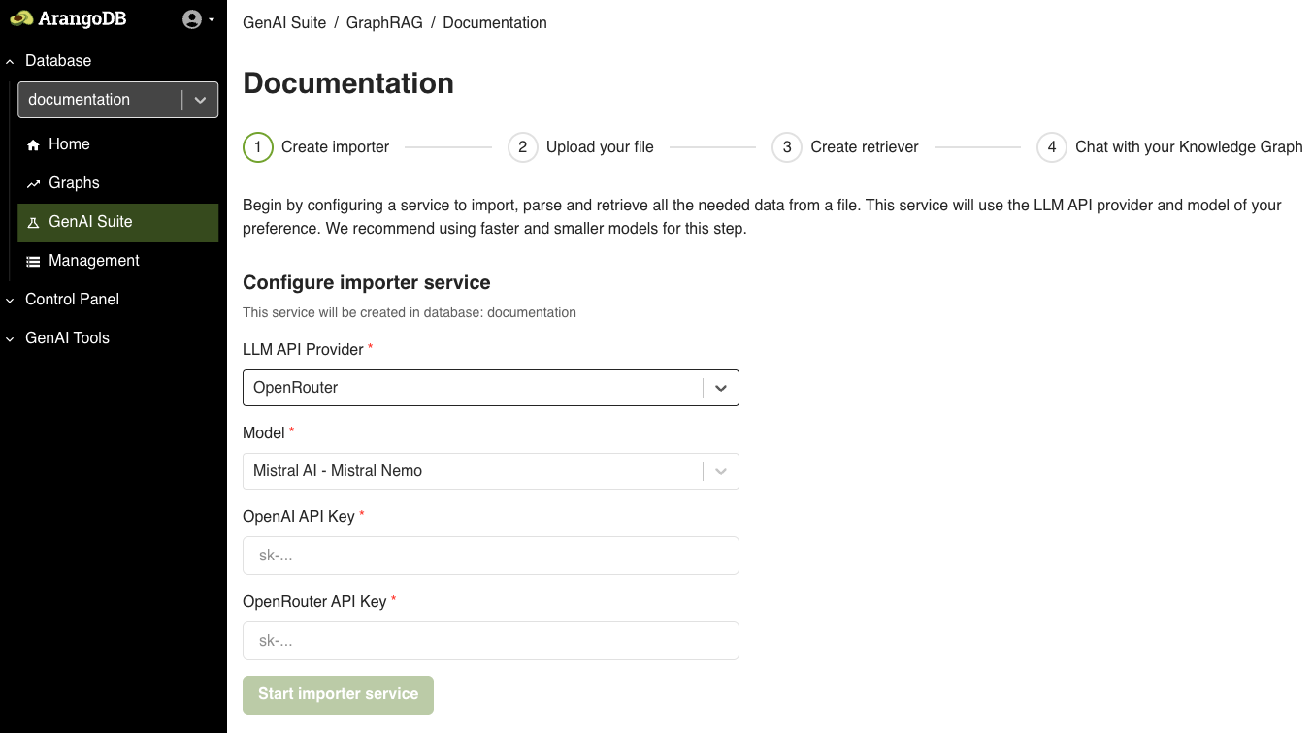The image size is (1313, 733).
Task: Click the Model field label
Action: pos(264,432)
